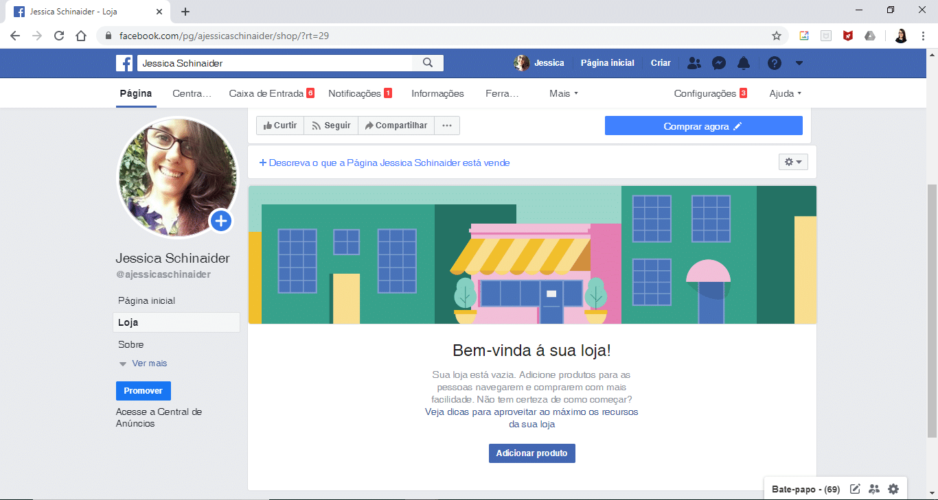Click the new message compose icon in chat bar

[x=855, y=489]
